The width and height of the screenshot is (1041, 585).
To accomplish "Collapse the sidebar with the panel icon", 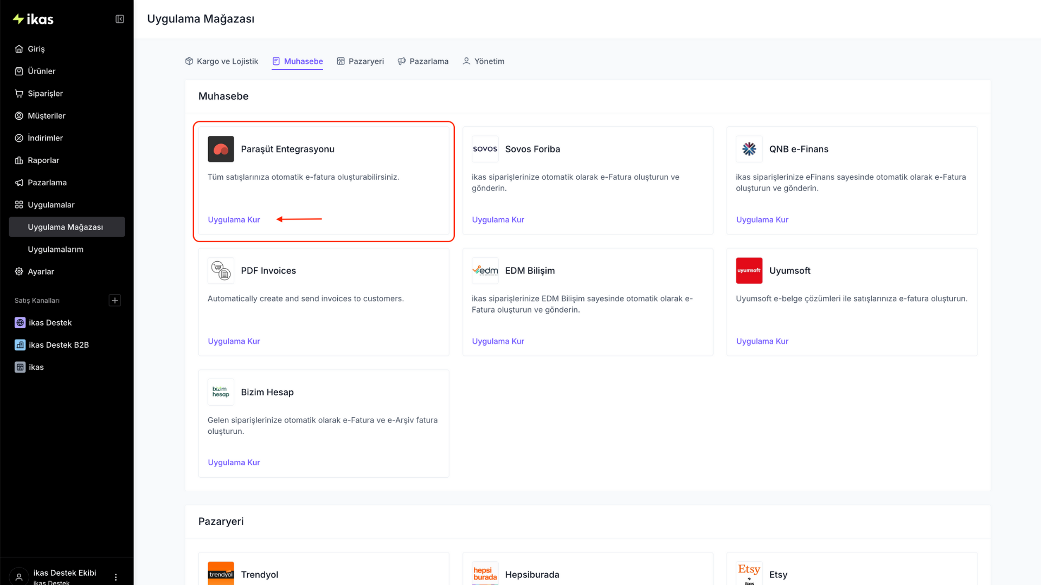I will 120,19.
